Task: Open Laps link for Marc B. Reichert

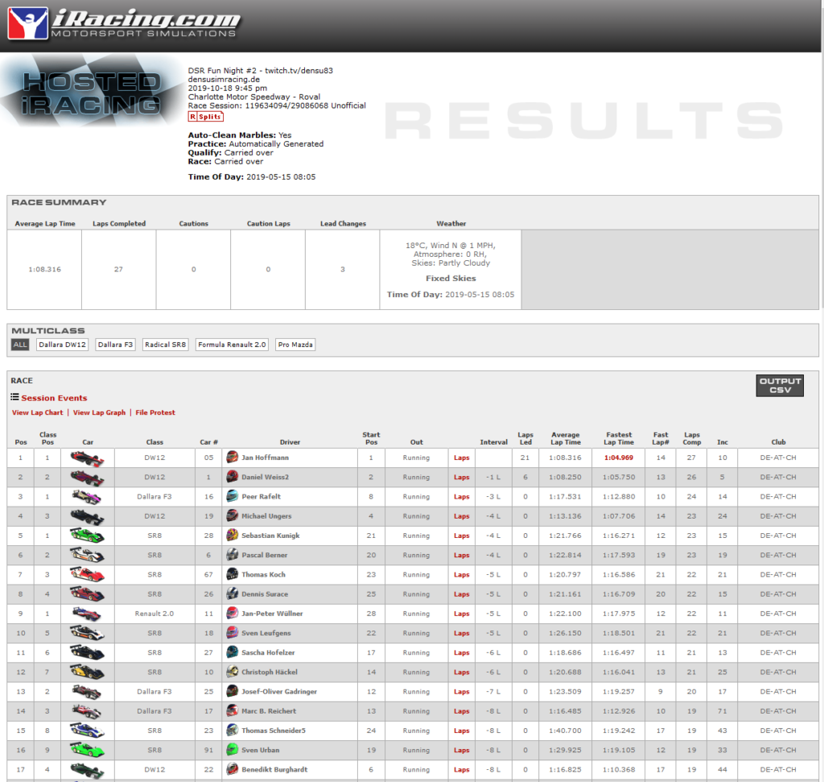Action: 461,711
